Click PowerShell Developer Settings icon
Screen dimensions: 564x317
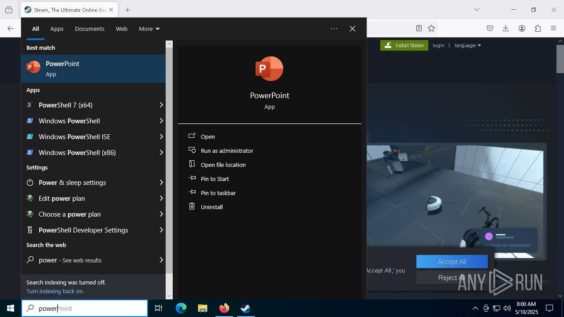pyautogui.click(x=30, y=230)
